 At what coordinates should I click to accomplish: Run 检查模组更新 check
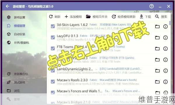(124, 17)
